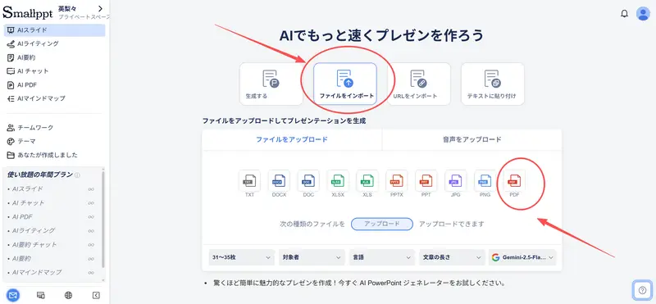Click the 使い放題の年間プラン heading
This screenshot has height=304, width=656.
tap(40, 175)
